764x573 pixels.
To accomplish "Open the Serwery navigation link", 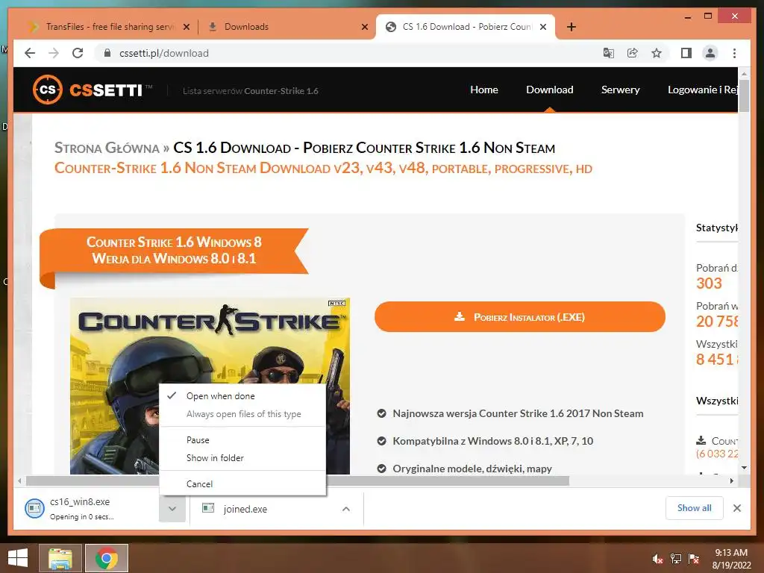I will click(620, 90).
